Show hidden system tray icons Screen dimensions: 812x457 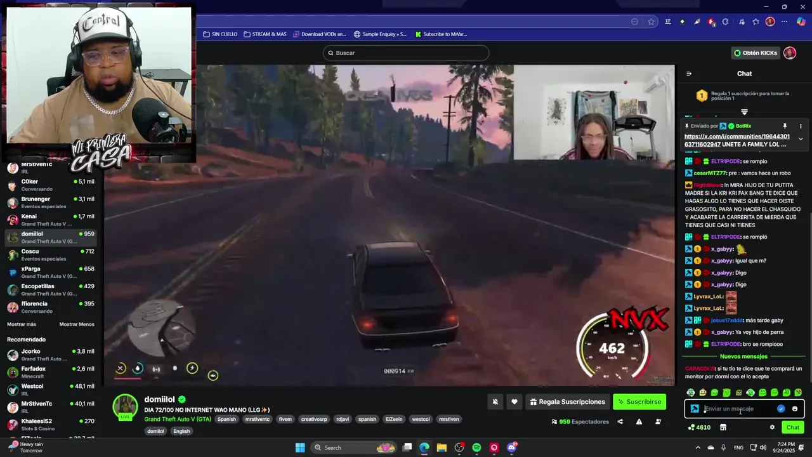(698, 447)
